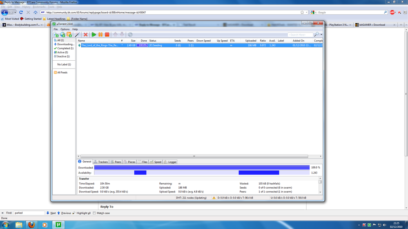Image resolution: width=408 pixels, height=229 pixels.
Task: Click Move Down Queue arrow icon
Action: click(x=122, y=35)
